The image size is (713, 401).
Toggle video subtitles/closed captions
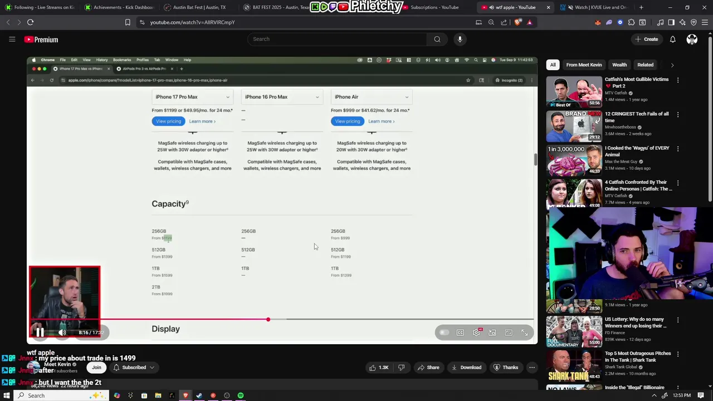[x=460, y=332]
